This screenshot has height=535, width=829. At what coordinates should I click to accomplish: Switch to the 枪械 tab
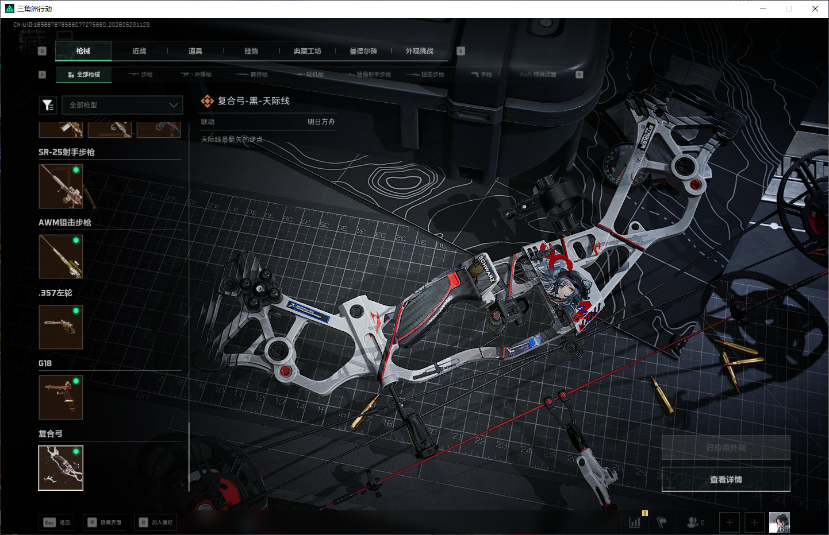pyautogui.click(x=83, y=51)
